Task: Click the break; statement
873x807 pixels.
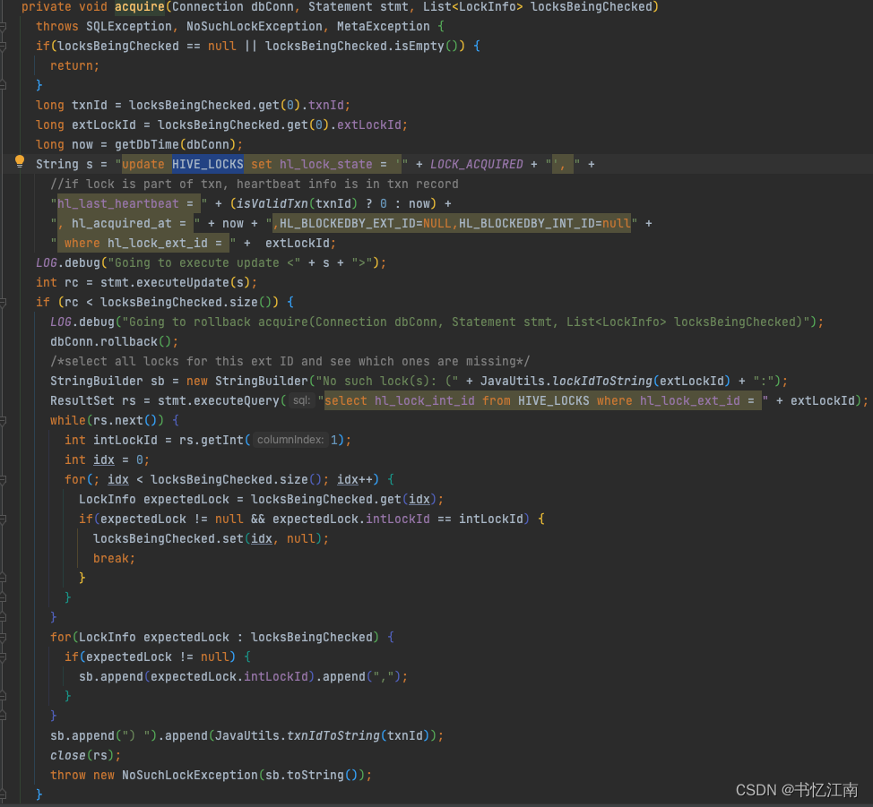Action: point(114,558)
